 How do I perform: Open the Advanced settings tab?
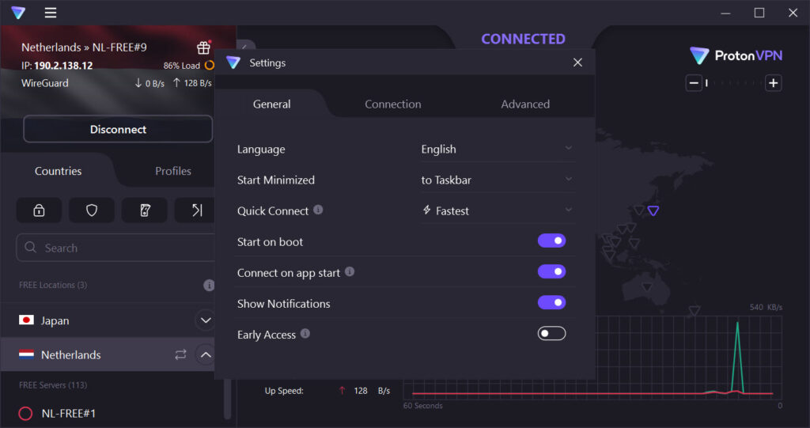tap(525, 104)
